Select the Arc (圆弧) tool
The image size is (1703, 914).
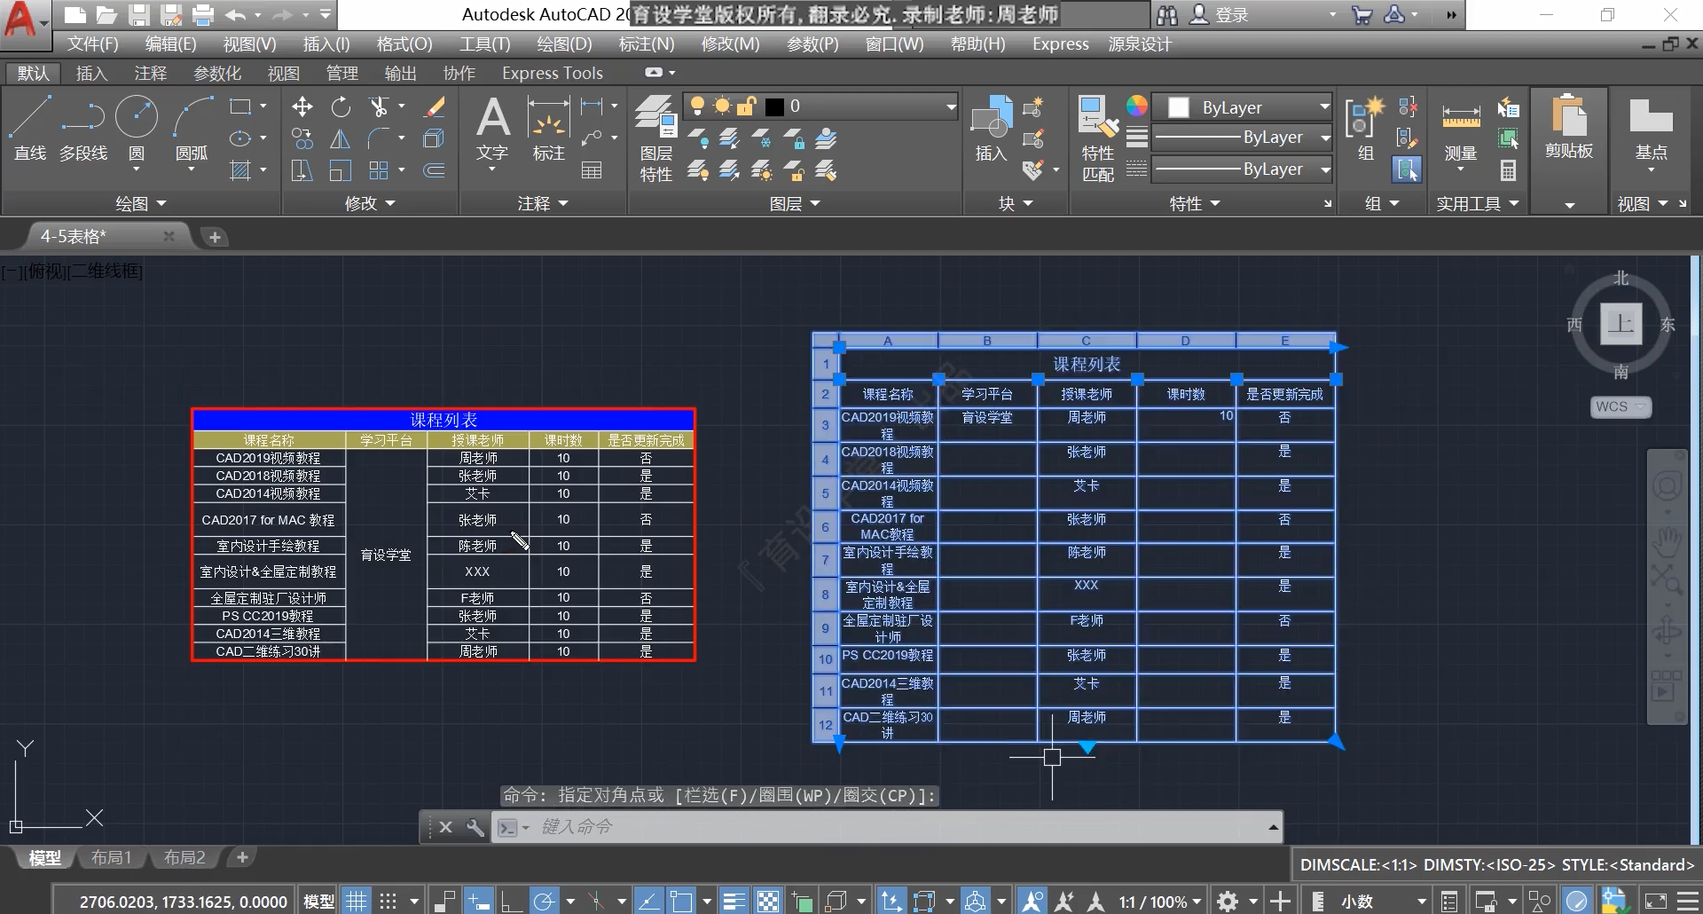(192, 128)
